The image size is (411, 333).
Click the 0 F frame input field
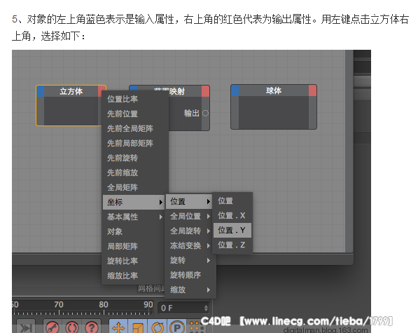pyautogui.click(x=183, y=308)
